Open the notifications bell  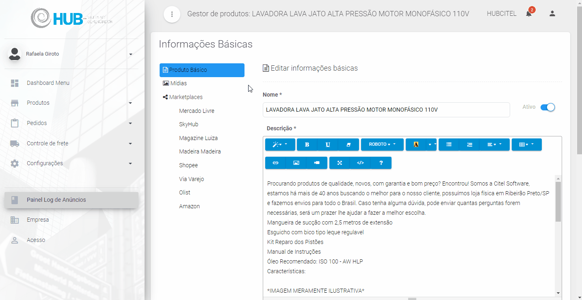pyautogui.click(x=529, y=13)
